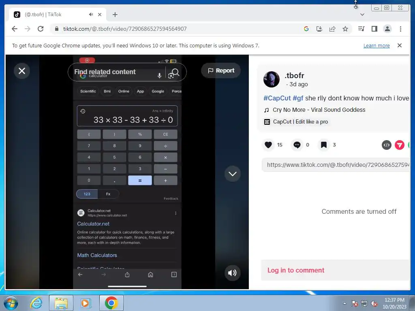
Task: Get the embed code icon
Action: (x=386, y=145)
